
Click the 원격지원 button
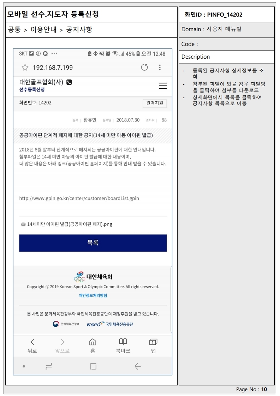[155, 103]
